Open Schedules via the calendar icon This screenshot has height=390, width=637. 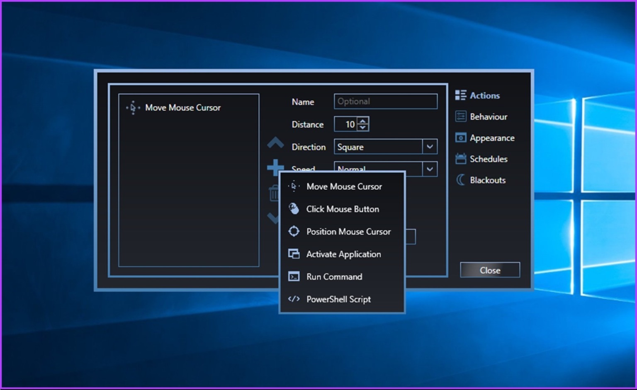[460, 159]
